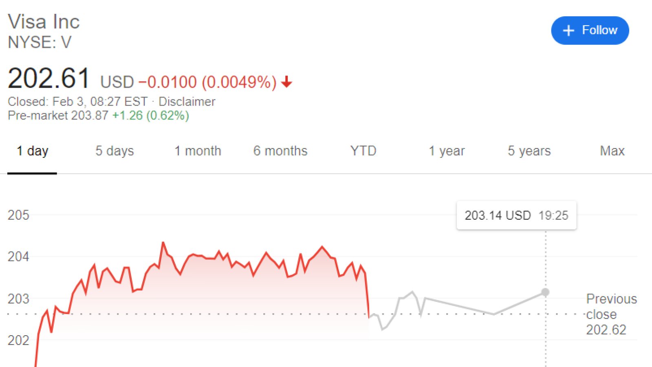The width and height of the screenshot is (652, 367).
Task: Open the Disclaimer link
Action: [187, 102]
